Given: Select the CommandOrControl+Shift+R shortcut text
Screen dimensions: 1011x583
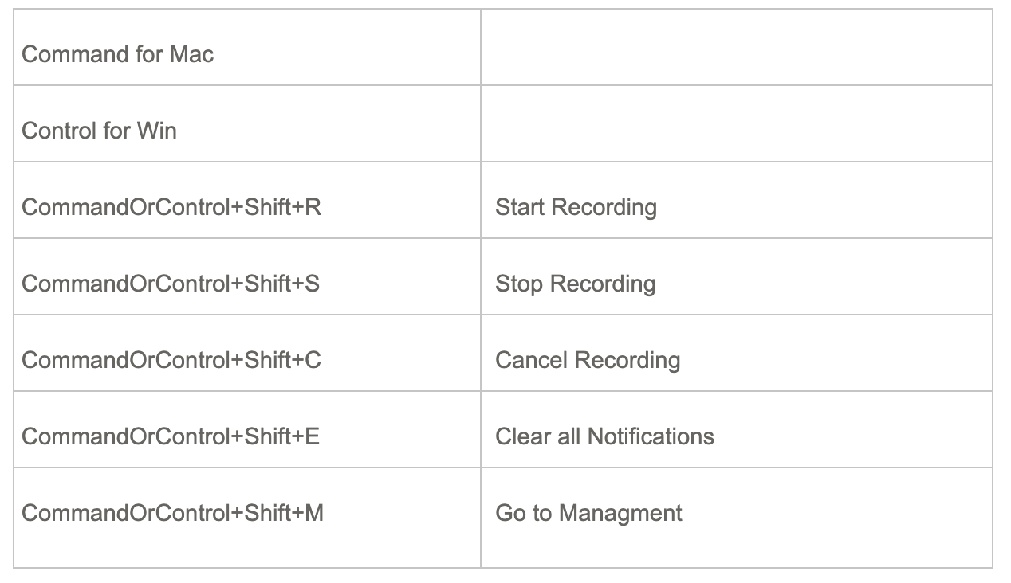Looking at the screenshot, I should tap(171, 207).
